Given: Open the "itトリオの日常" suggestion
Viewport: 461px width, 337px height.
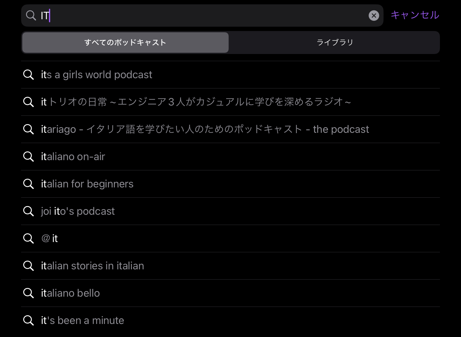Looking at the screenshot, I should pyautogui.click(x=196, y=102).
